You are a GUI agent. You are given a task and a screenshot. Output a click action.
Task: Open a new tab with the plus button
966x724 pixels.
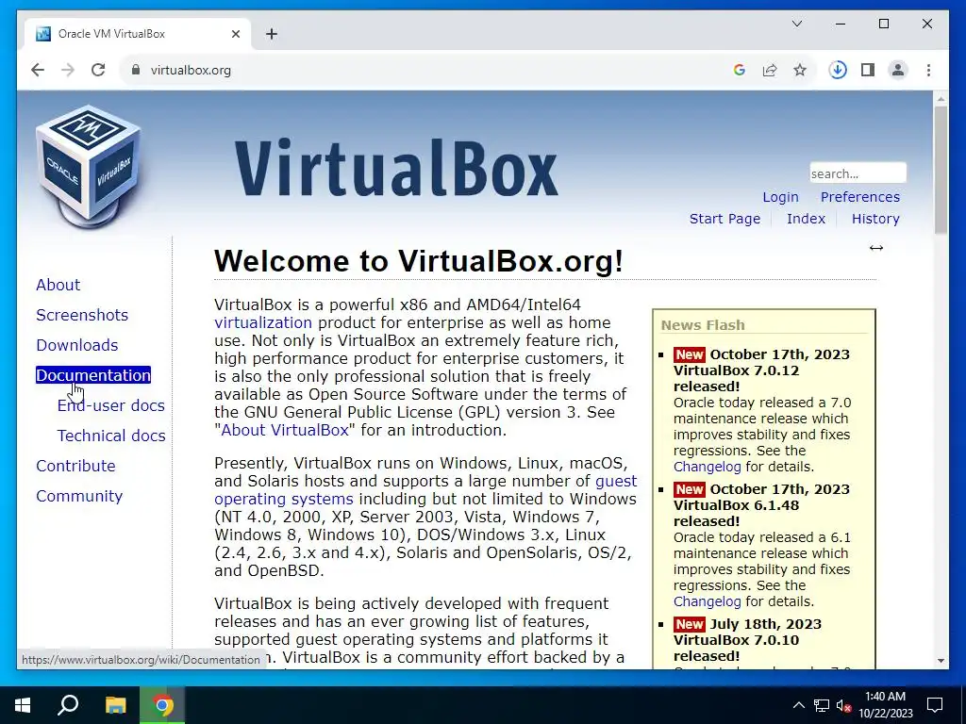click(x=272, y=34)
